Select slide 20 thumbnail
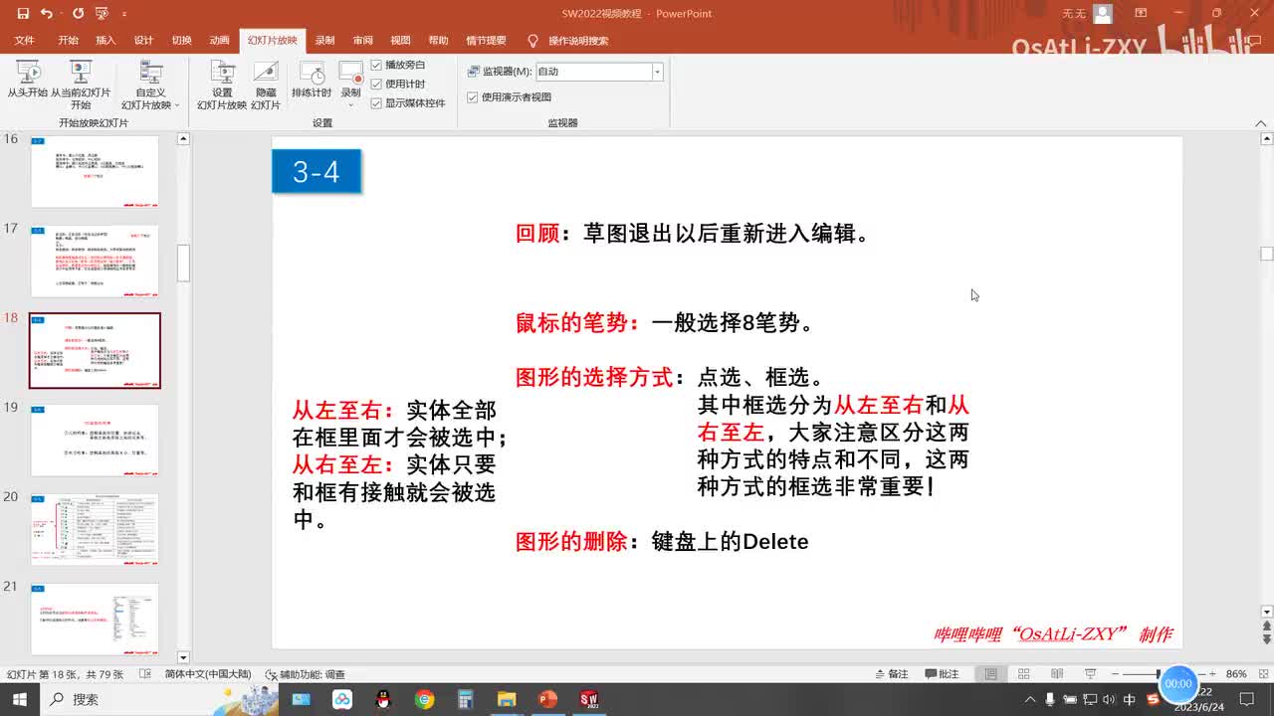 pyautogui.click(x=95, y=529)
